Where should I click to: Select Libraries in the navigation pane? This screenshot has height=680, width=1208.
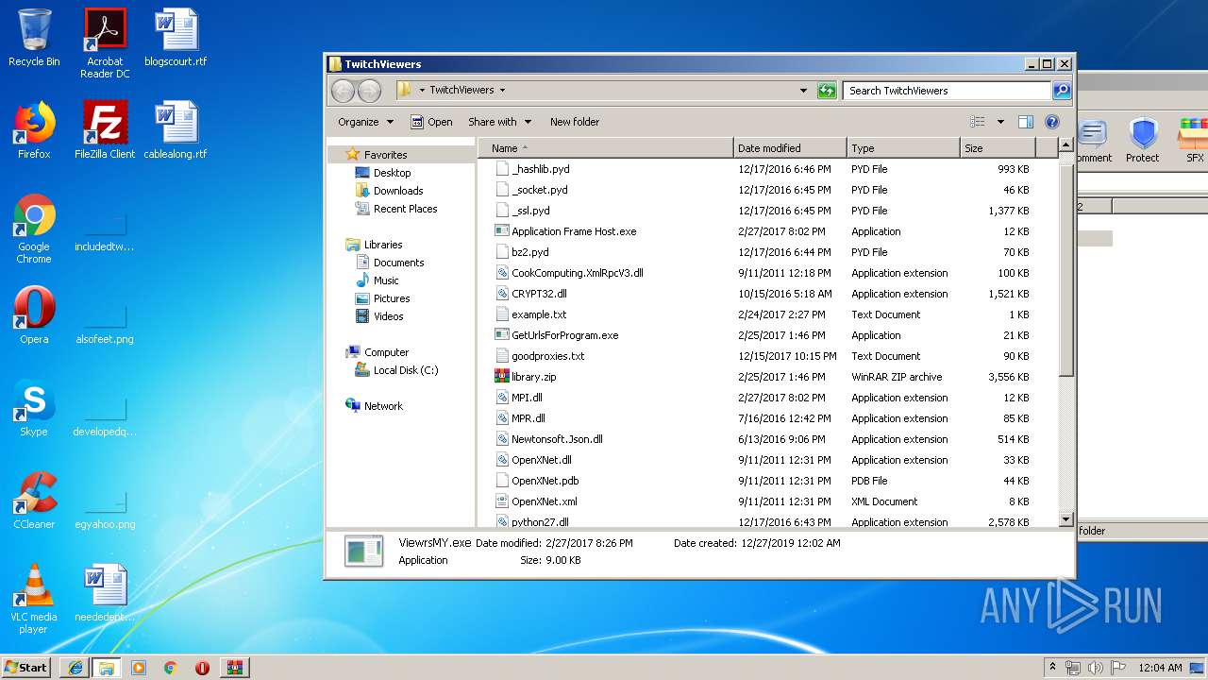pos(383,245)
